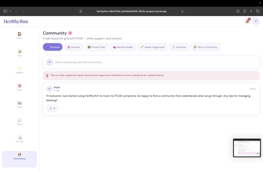Image resolution: width=263 pixels, height=171 pixels.
Task: Select the Mental Health filter
Action: point(123,47)
